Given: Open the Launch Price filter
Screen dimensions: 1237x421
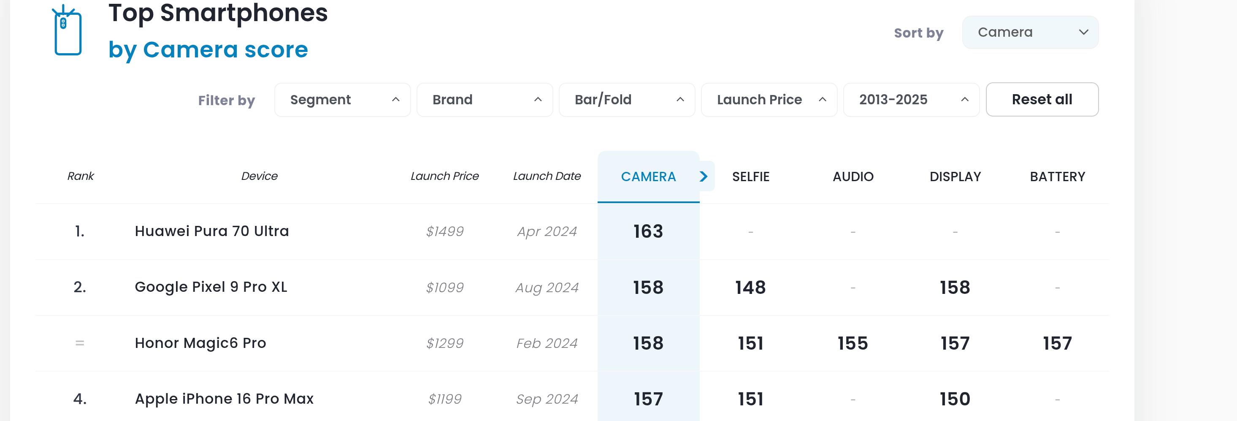Looking at the screenshot, I should 768,100.
